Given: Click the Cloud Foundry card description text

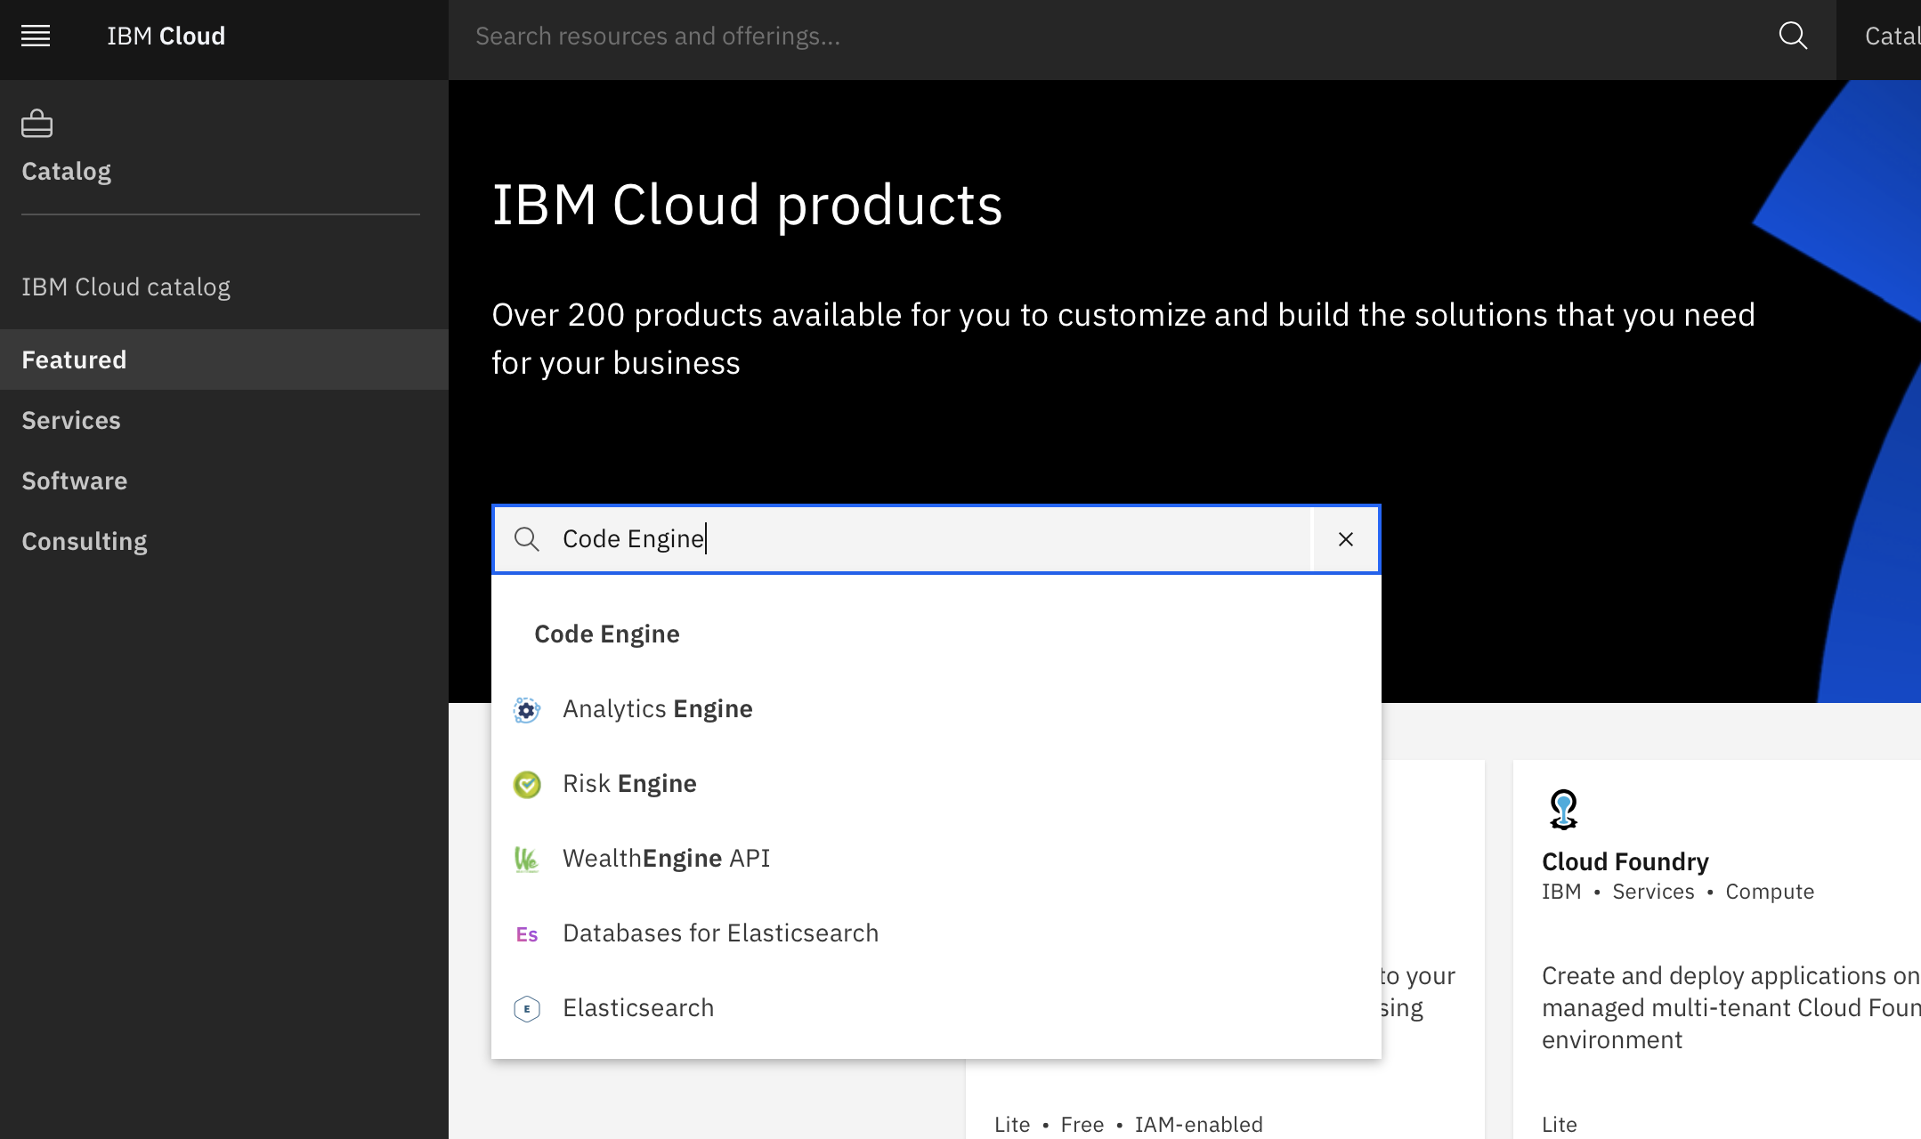Looking at the screenshot, I should coord(1731,1007).
